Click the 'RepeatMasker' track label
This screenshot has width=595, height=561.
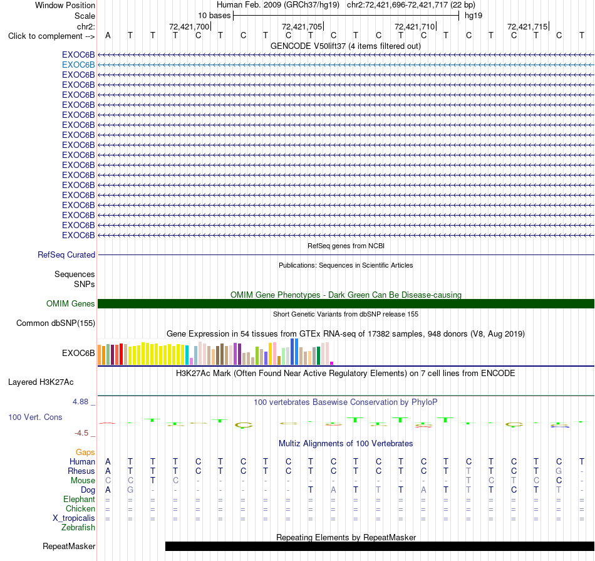tap(69, 546)
